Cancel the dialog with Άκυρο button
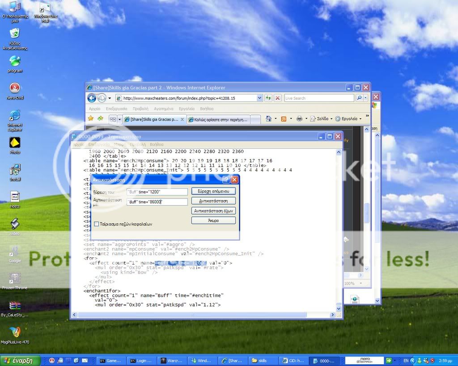Image resolution: width=458 pixels, height=366 pixels. [x=213, y=220]
